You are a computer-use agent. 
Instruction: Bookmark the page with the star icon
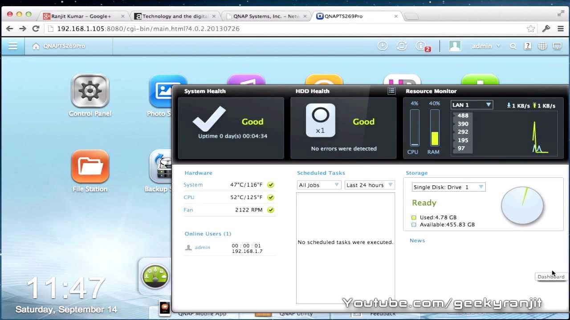tap(531, 28)
